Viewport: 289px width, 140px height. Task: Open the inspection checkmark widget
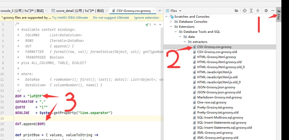point(148,24)
